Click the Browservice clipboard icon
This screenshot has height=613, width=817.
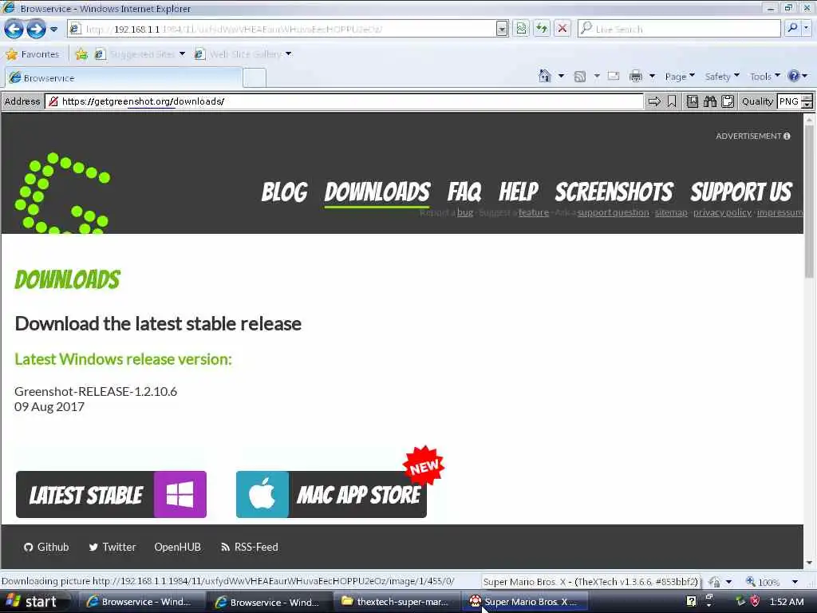coord(728,101)
